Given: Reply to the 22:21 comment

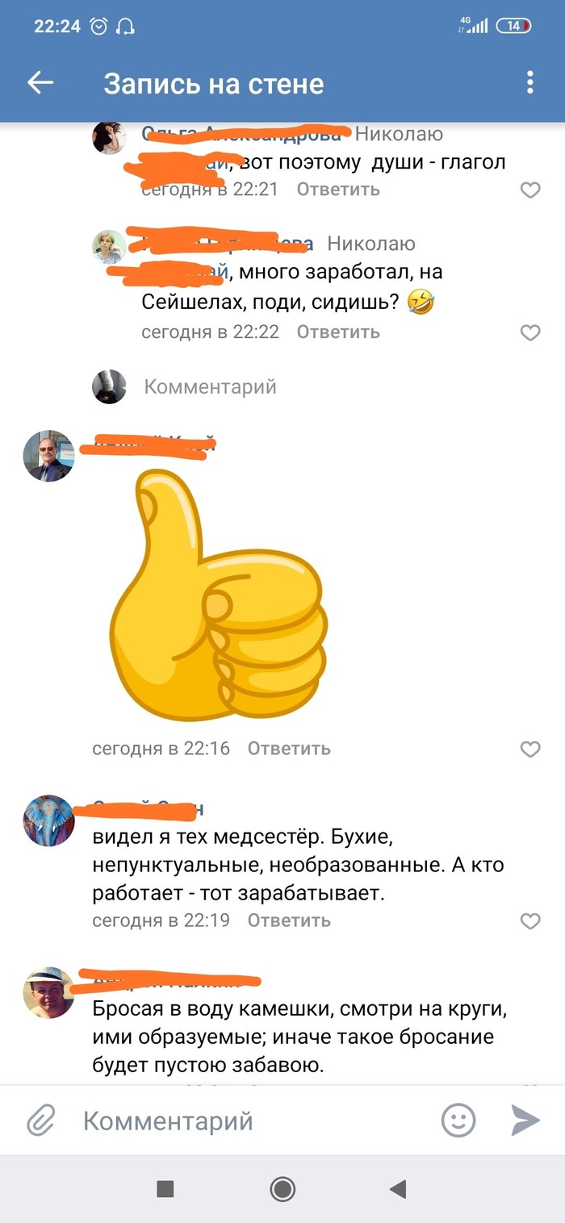Looking at the screenshot, I should pos(338,190).
